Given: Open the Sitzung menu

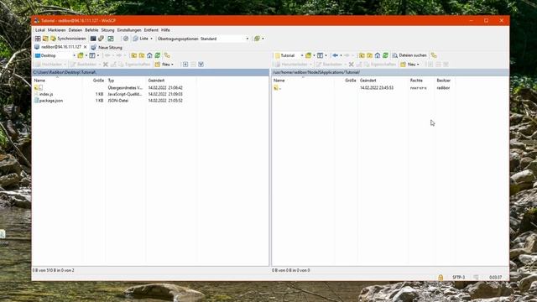Looking at the screenshot, I should (107, 30).
